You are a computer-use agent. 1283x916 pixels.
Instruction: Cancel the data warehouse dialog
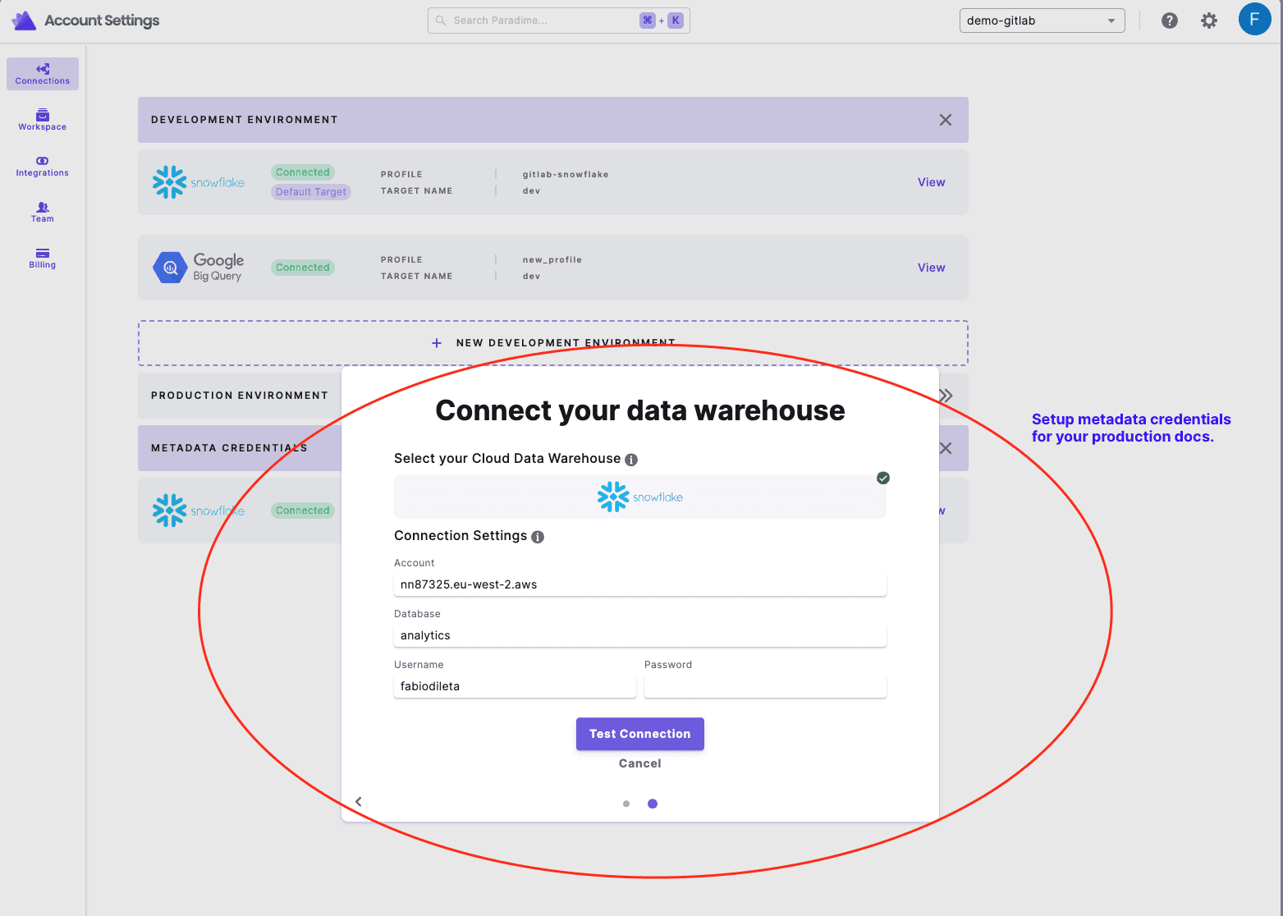(x=640, y=763)
